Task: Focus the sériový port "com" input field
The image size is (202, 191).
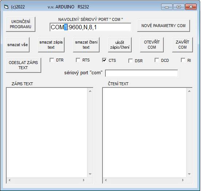Action: [x=141, y=73]
